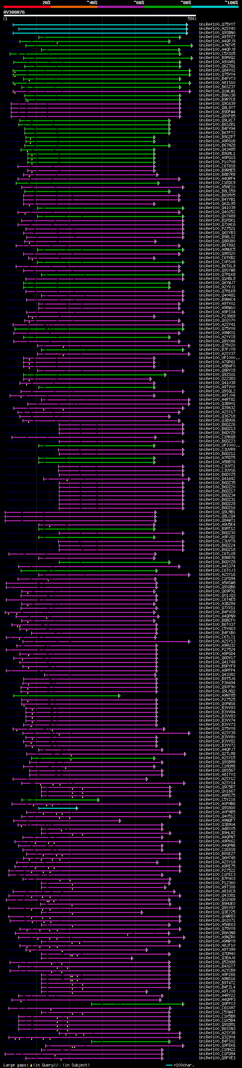Click the UniRef100_Q6ZL95 label
The height and width of the screenshot is (1068, 242).
[x=217, y=203]
